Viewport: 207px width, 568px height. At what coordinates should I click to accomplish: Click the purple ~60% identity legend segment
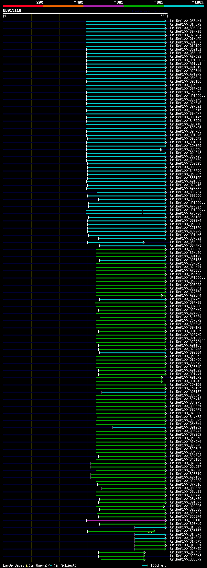pyautogui.click(x=103, y=6)
